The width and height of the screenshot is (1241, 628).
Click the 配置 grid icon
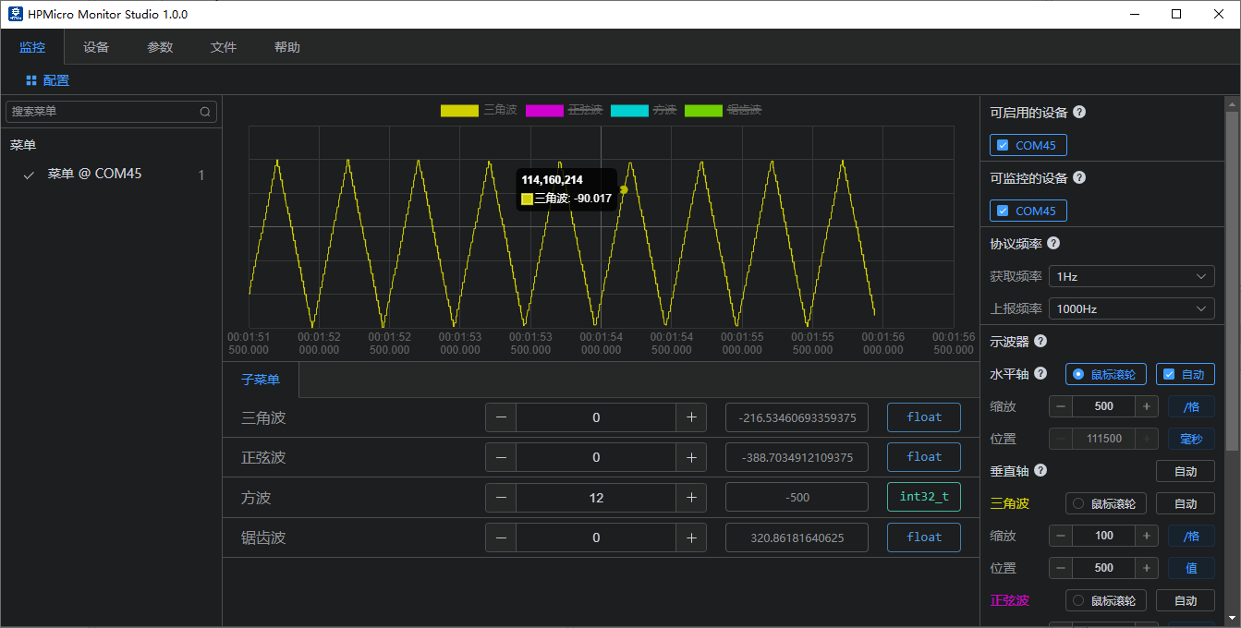[x=31, y=80]
